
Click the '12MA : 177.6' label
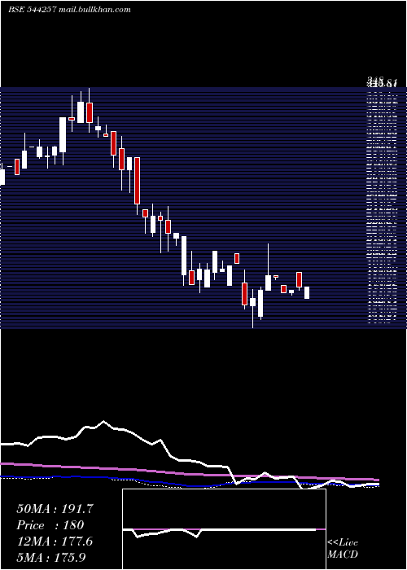pyautogui.click(x=55, y=541)
